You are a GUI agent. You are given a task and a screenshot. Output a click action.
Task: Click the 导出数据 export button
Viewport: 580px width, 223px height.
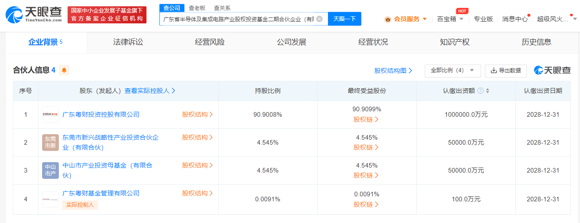point(506,71)
